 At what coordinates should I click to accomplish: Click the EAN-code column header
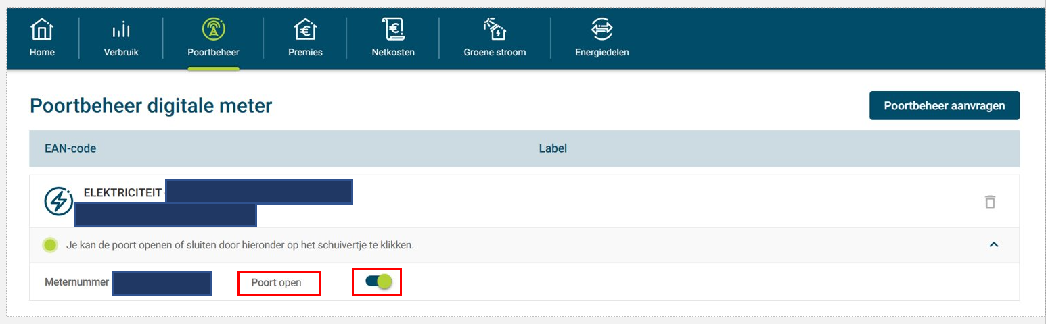tap(70, 148)
